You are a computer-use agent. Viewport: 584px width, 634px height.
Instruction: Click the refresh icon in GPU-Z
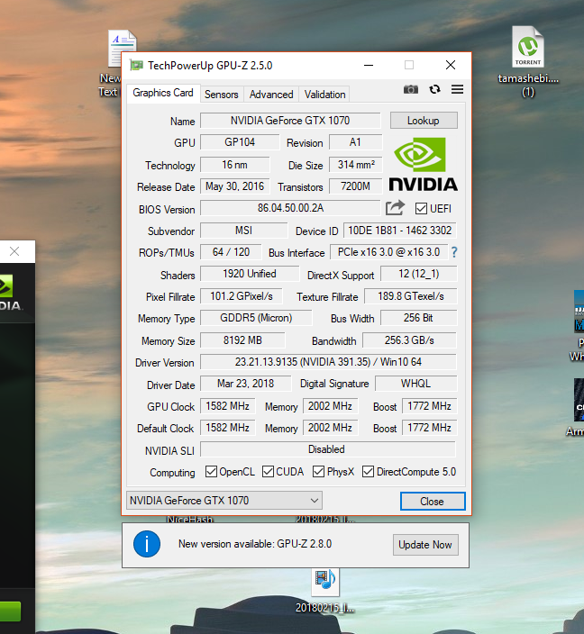click(434, 90)
